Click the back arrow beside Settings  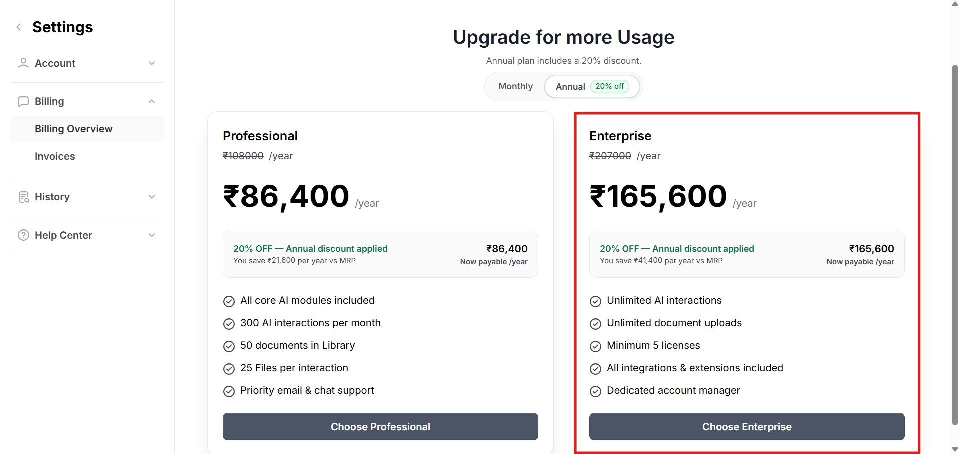point(19,27)
